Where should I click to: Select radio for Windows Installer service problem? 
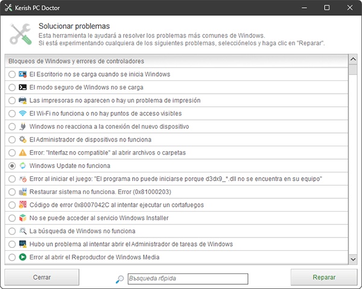click(x=12, y=218)
